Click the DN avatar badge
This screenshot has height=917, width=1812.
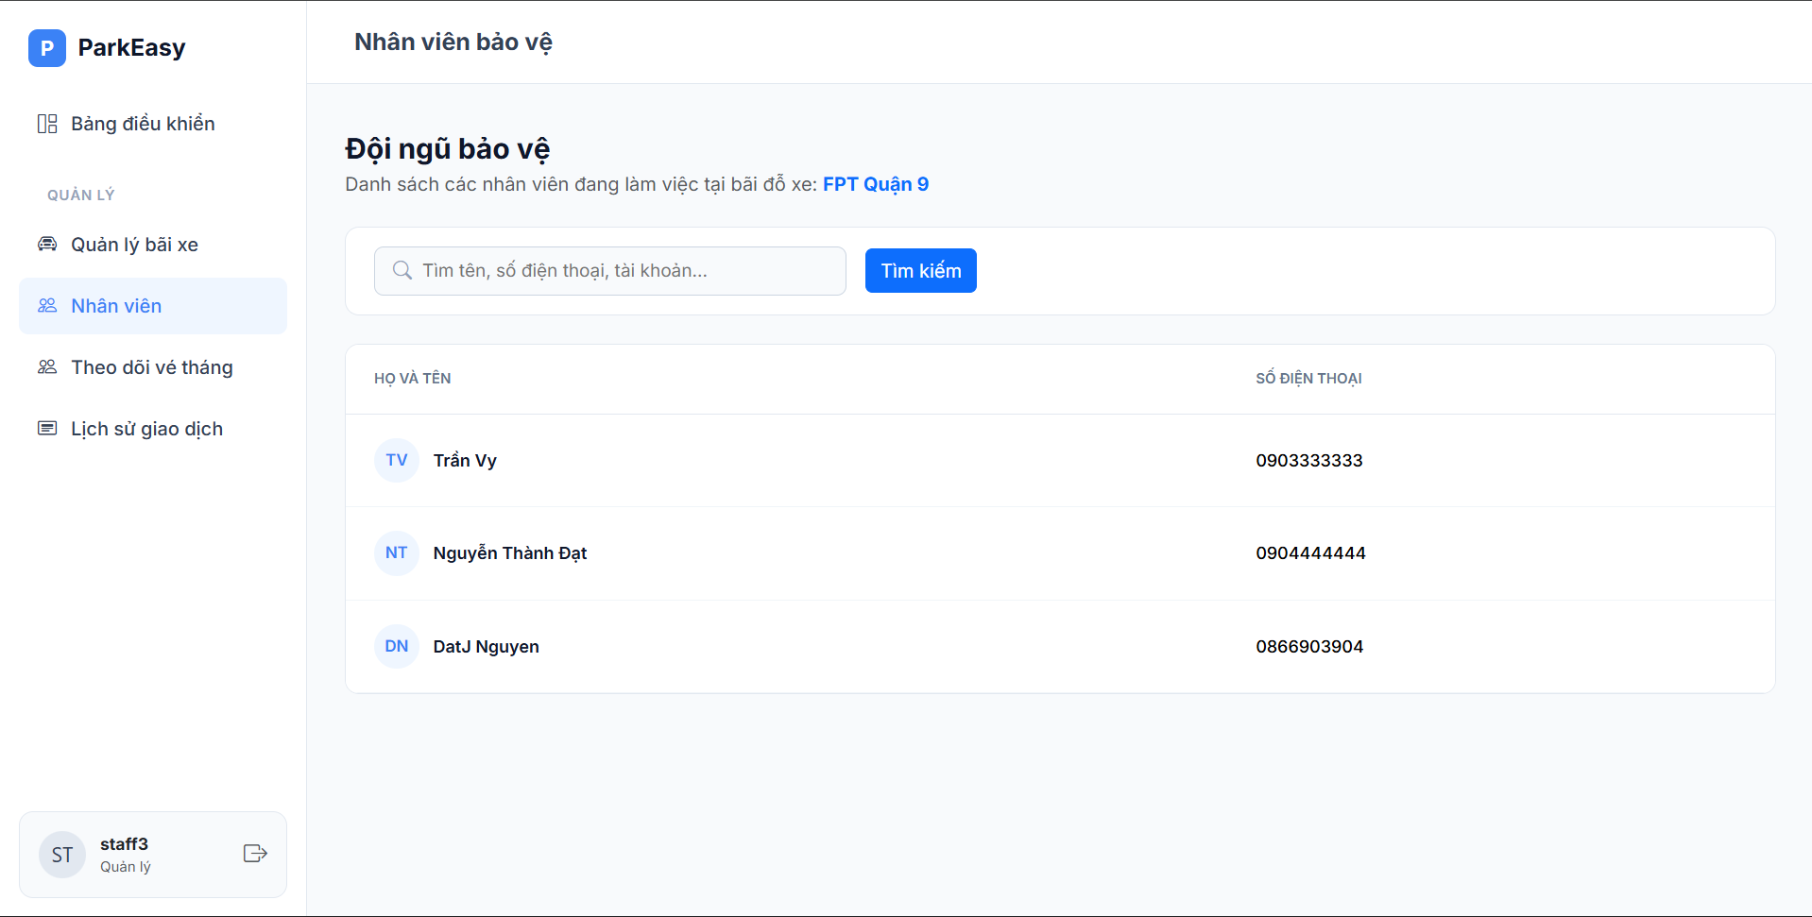tap(397, 647)
